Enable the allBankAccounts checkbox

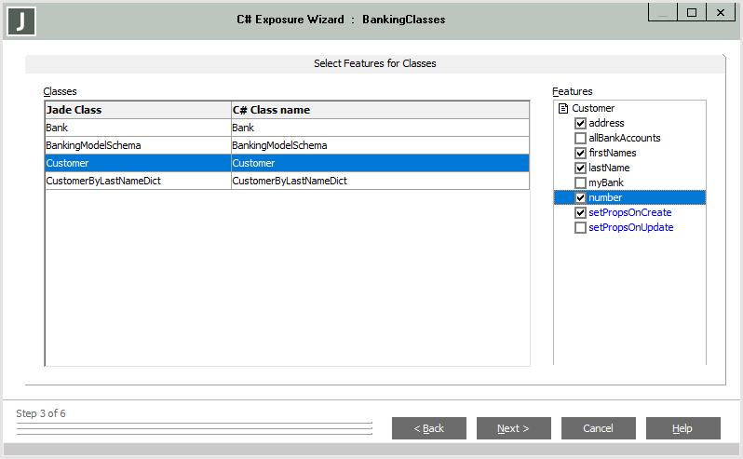(580, 138)
